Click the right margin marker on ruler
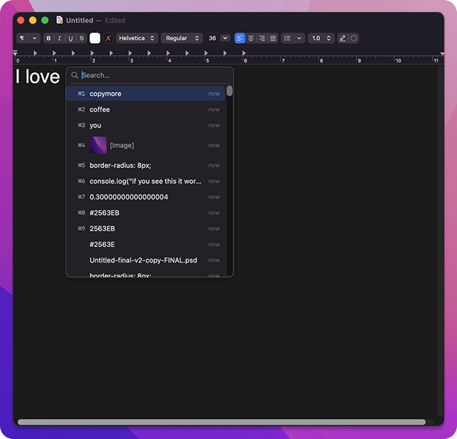 click(442, 54)
